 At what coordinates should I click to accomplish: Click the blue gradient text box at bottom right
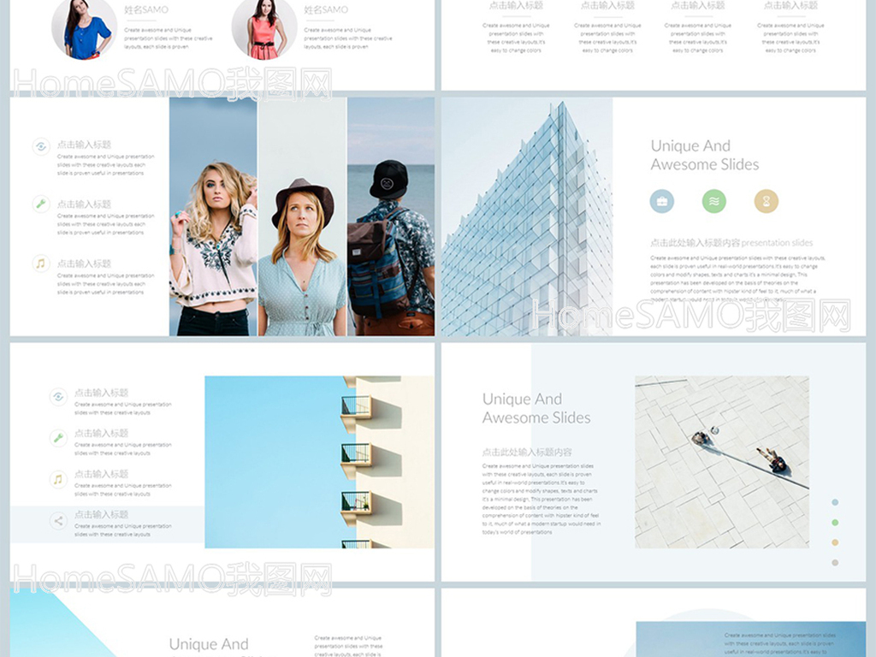(x=751, y=639)
